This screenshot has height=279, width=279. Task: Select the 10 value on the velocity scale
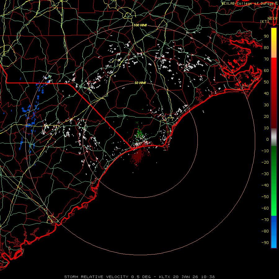coord(266,128)
